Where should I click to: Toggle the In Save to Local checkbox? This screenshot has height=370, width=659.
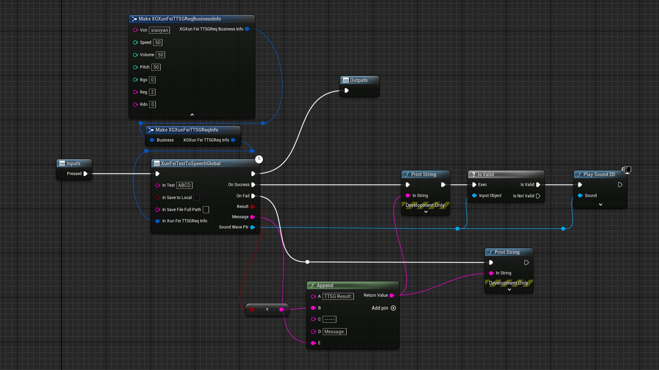[197, 198]
